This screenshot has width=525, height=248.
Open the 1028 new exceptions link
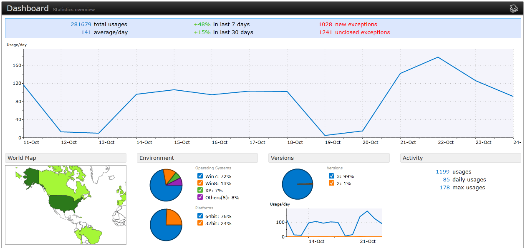pos(348,24)
